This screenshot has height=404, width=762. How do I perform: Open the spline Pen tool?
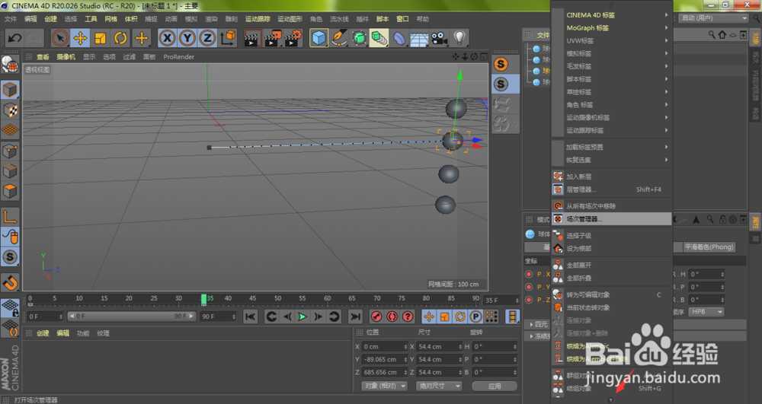pos(339,38)
